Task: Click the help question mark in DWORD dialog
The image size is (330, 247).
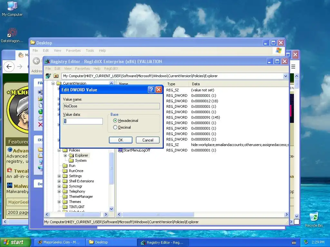Action: 151,90
